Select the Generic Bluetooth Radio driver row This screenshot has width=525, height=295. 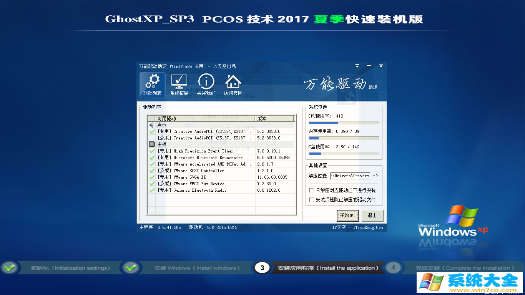pyautogui.click(x=200, y=190)
